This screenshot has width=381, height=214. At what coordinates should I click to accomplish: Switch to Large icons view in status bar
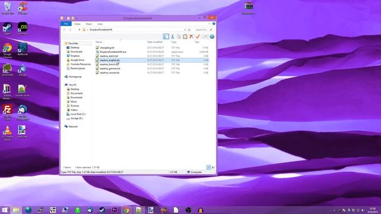(213, 168)
